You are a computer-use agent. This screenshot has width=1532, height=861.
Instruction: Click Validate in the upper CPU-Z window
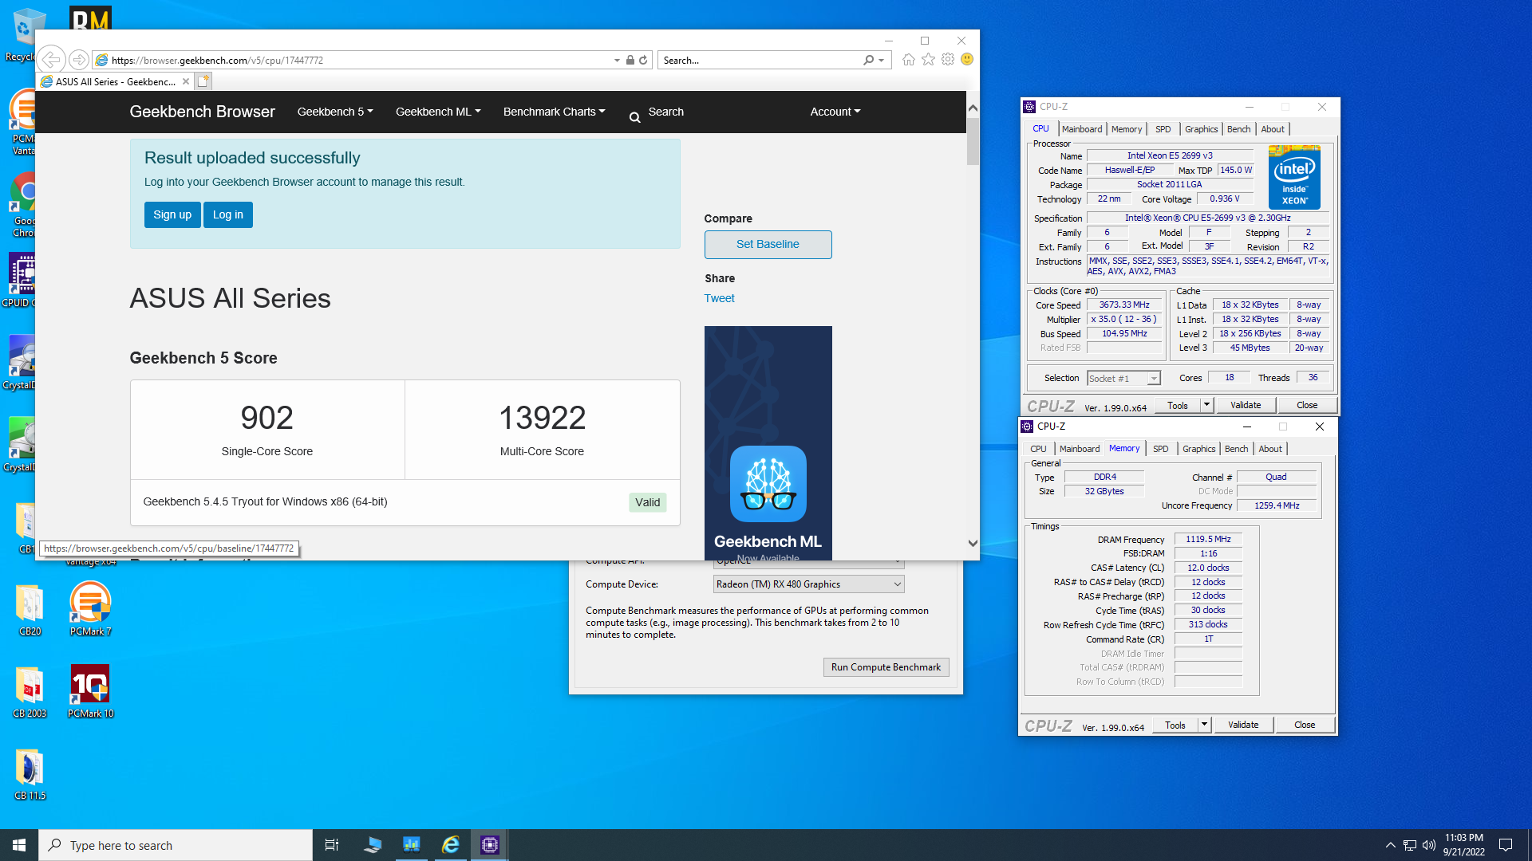1246,405
